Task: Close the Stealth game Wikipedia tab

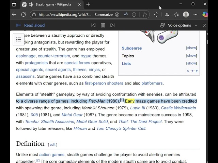Action: click(x=79, y=4)
